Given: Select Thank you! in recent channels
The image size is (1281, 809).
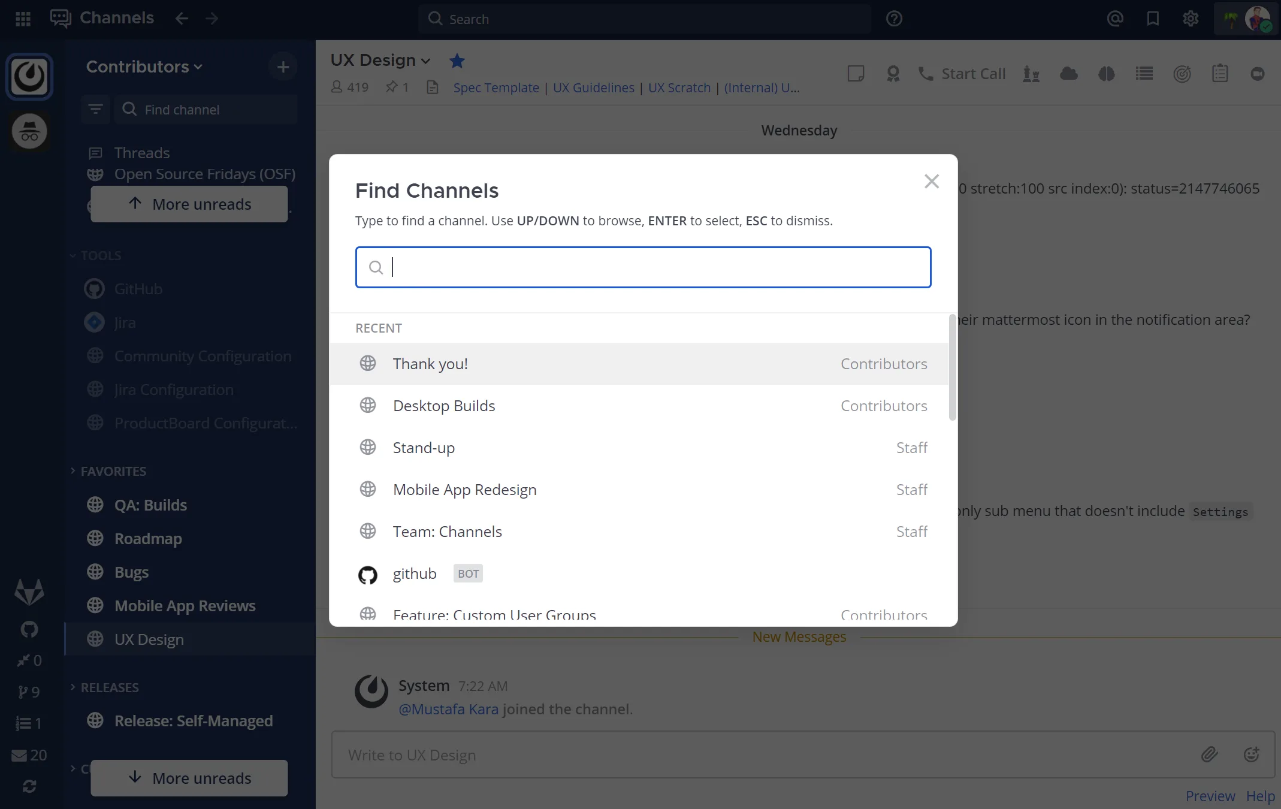Looking at the screenshot, I should pos(639,364).
